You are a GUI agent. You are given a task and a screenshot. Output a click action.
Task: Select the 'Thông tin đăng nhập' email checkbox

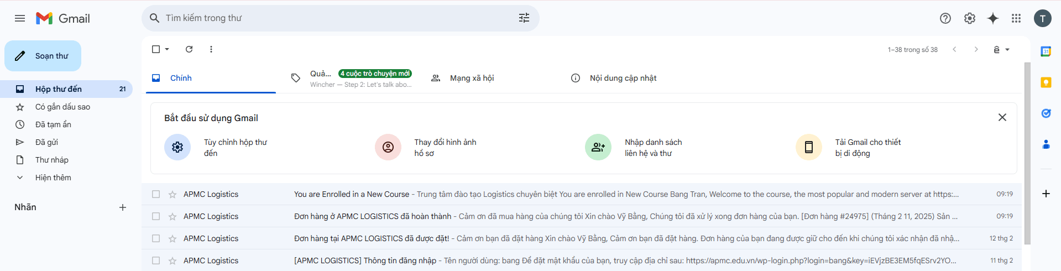click(x=156, y=260)
